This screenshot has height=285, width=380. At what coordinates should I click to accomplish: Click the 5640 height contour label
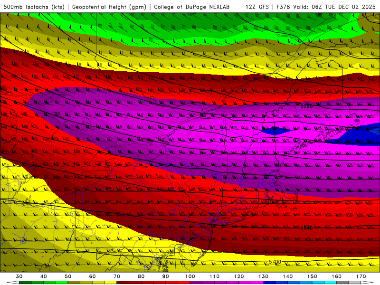[306, 228]
